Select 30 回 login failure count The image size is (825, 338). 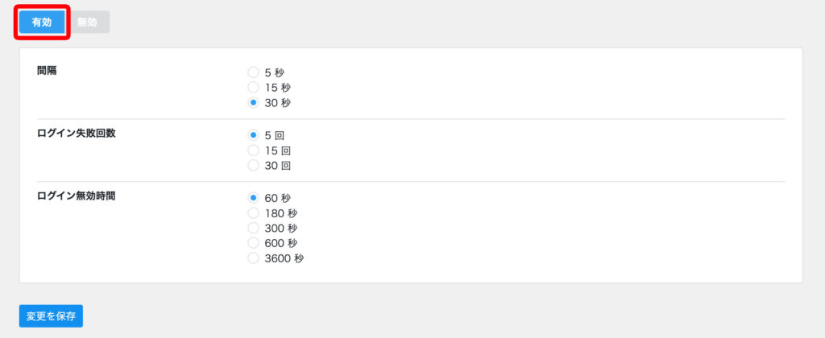[253, 165]
